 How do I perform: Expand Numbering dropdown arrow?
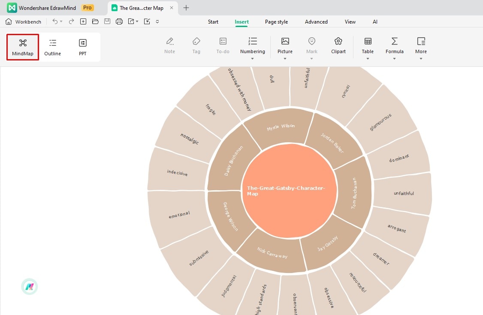click(253, 59)
